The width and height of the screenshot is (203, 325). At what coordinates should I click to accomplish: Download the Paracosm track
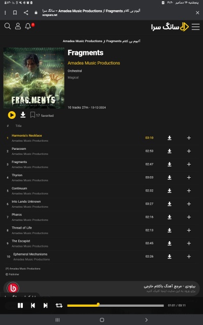click(x=170, y=151)
